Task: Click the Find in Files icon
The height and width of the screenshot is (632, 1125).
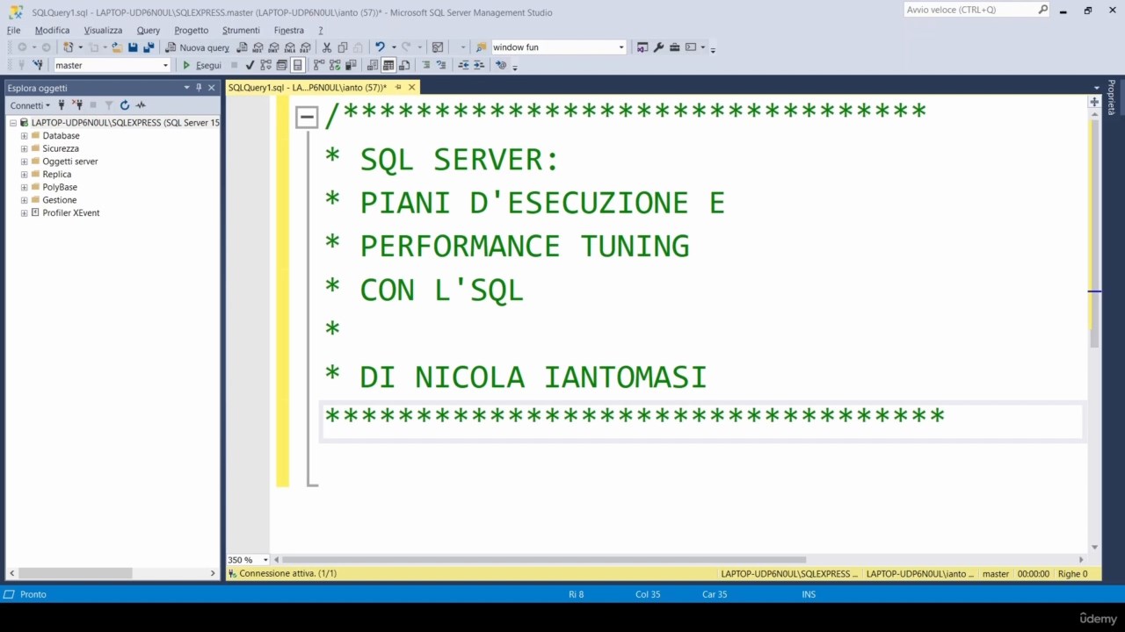Action: click(482, 47)
